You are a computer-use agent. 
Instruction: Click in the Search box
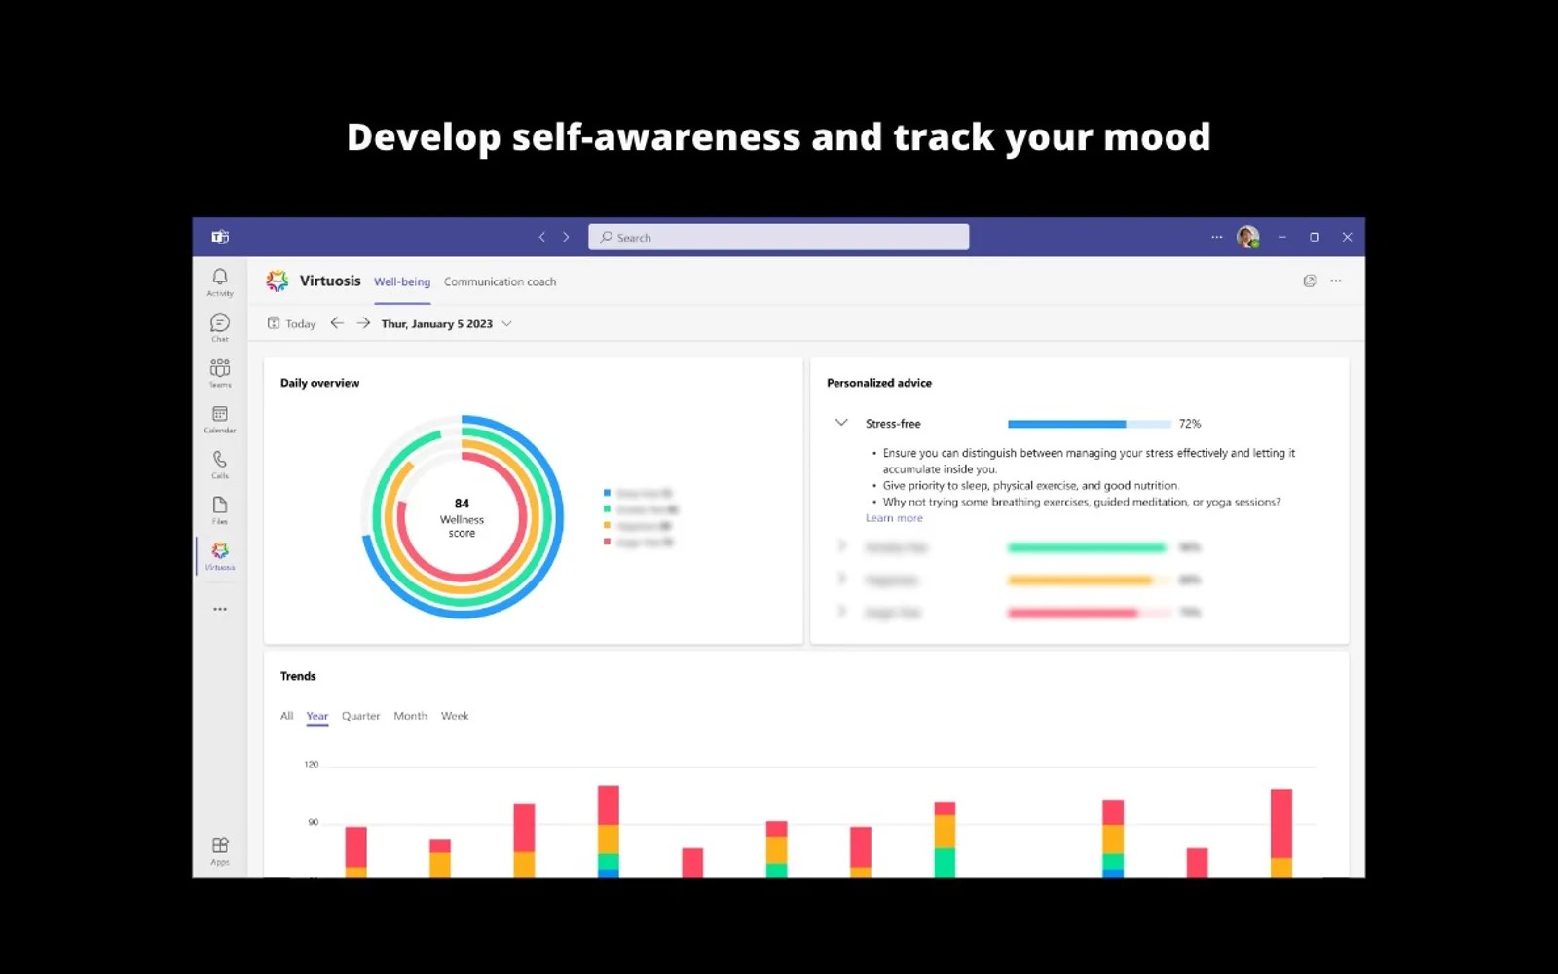[778, 237]
